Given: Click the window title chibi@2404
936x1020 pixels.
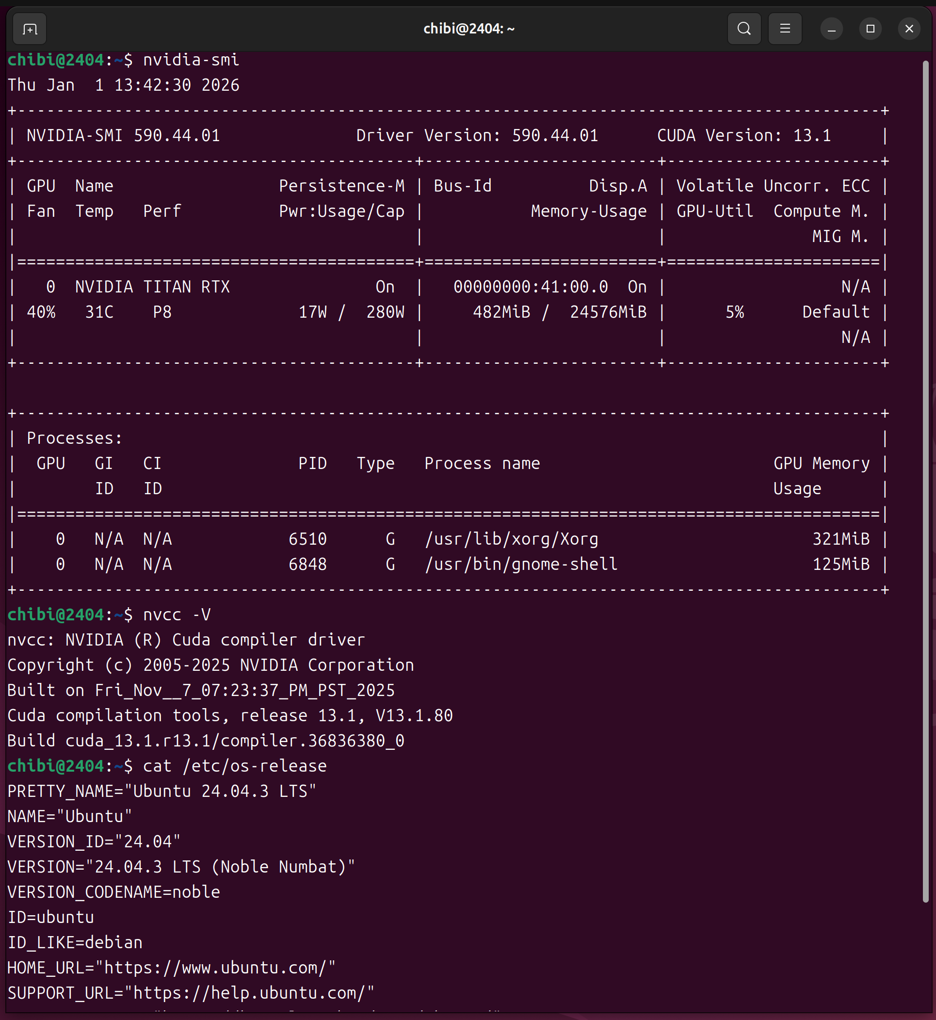Looking at the screenshot, I should click(x=468, y=29).
